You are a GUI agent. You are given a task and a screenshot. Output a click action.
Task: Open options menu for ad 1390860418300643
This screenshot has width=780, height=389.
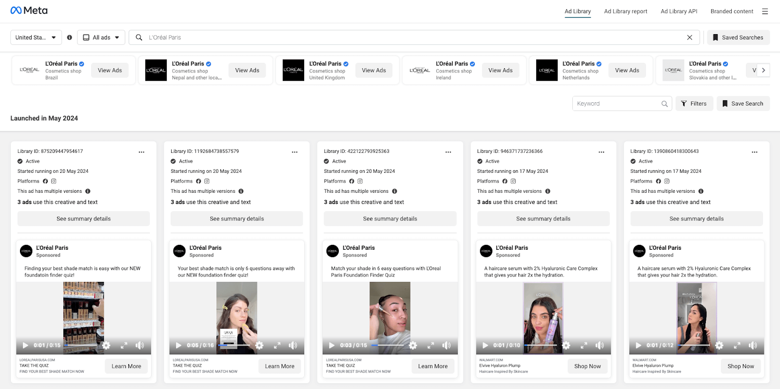coord(754,152)
